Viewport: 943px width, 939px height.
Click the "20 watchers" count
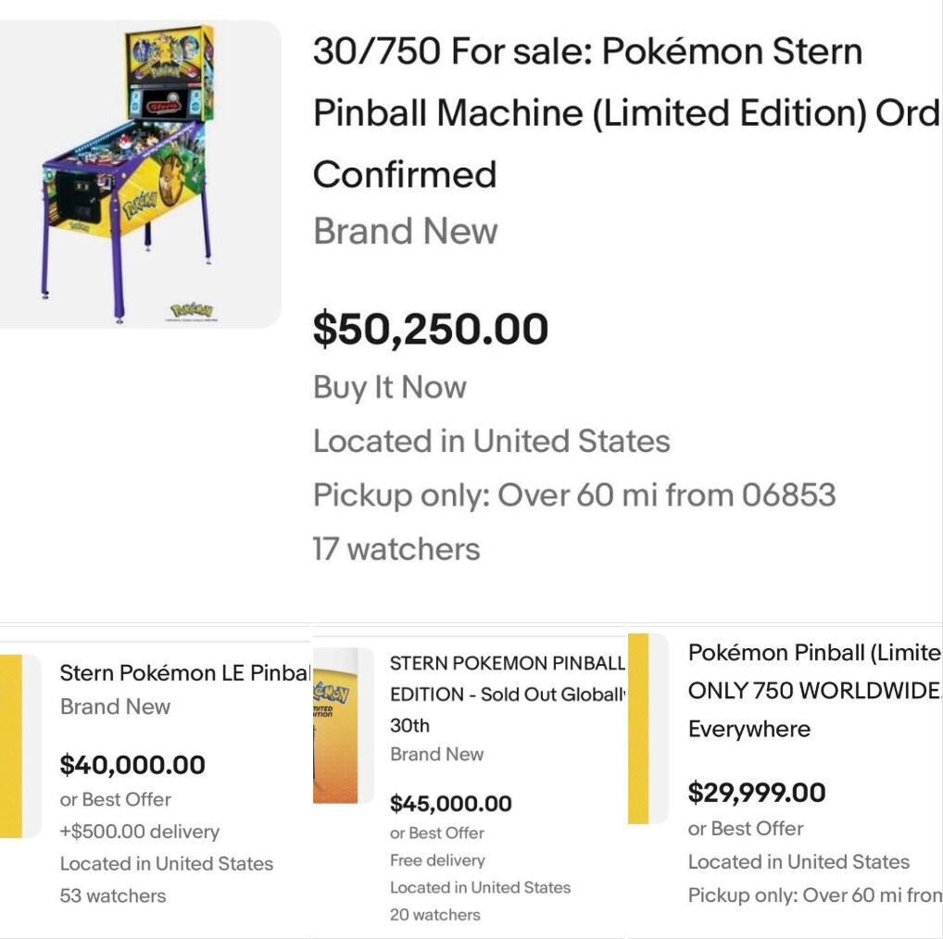tap(435, 914)
